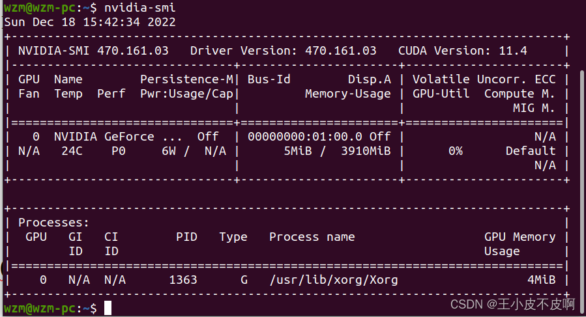This screenshot has width=586, height=317.
Task: Click 'Driver Version: 470.161.03' text
Action: (284, 51)
